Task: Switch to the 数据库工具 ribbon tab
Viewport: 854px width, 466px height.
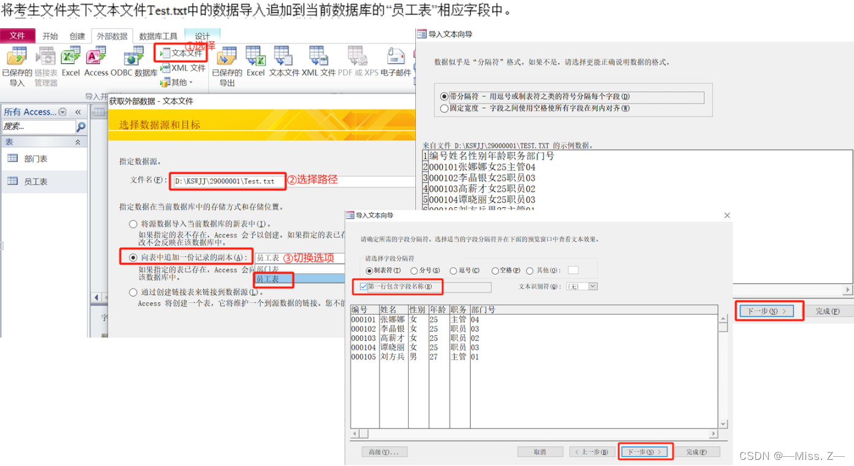Action: pos(158,36)
